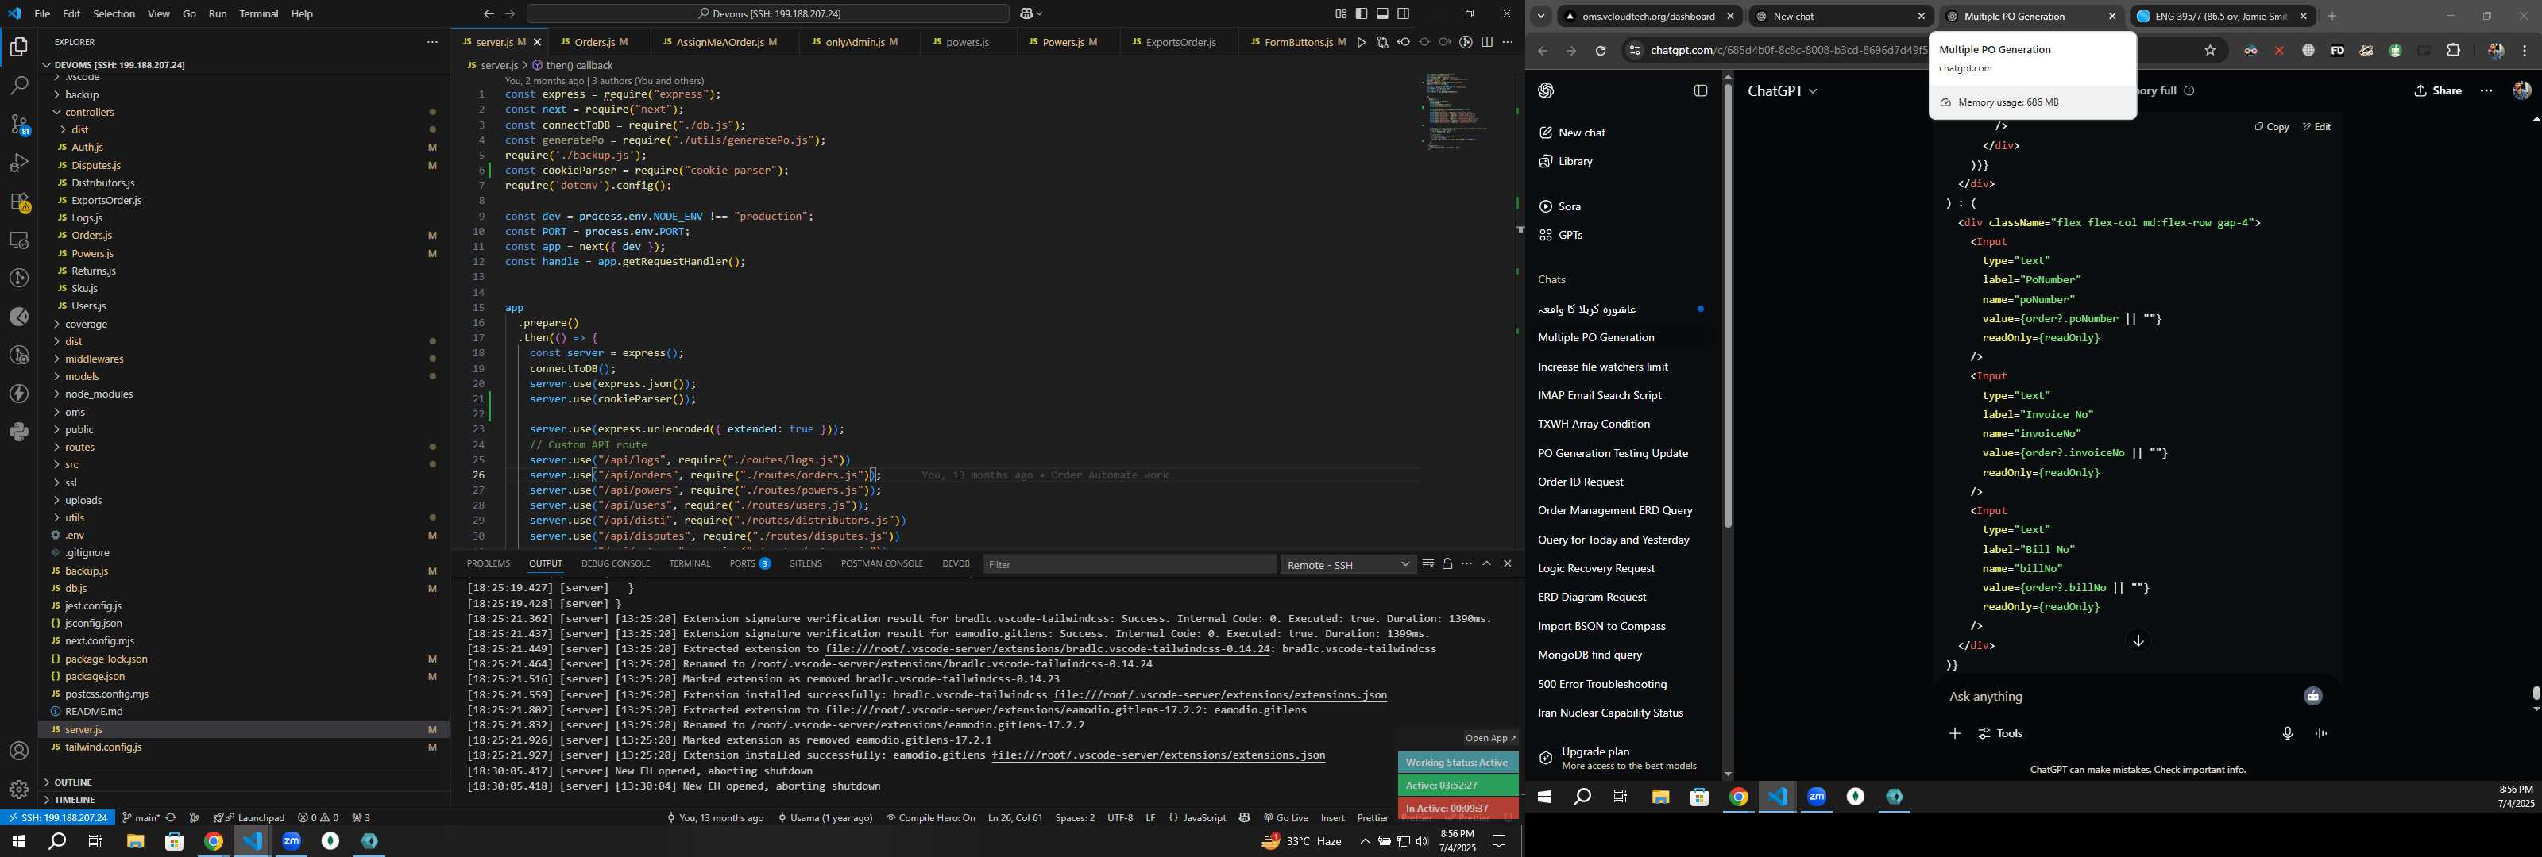Open the Copilot chat icon in the title bar
Image resolution: width=2542 pixels, height=857 pixels.
[1026, 13]
